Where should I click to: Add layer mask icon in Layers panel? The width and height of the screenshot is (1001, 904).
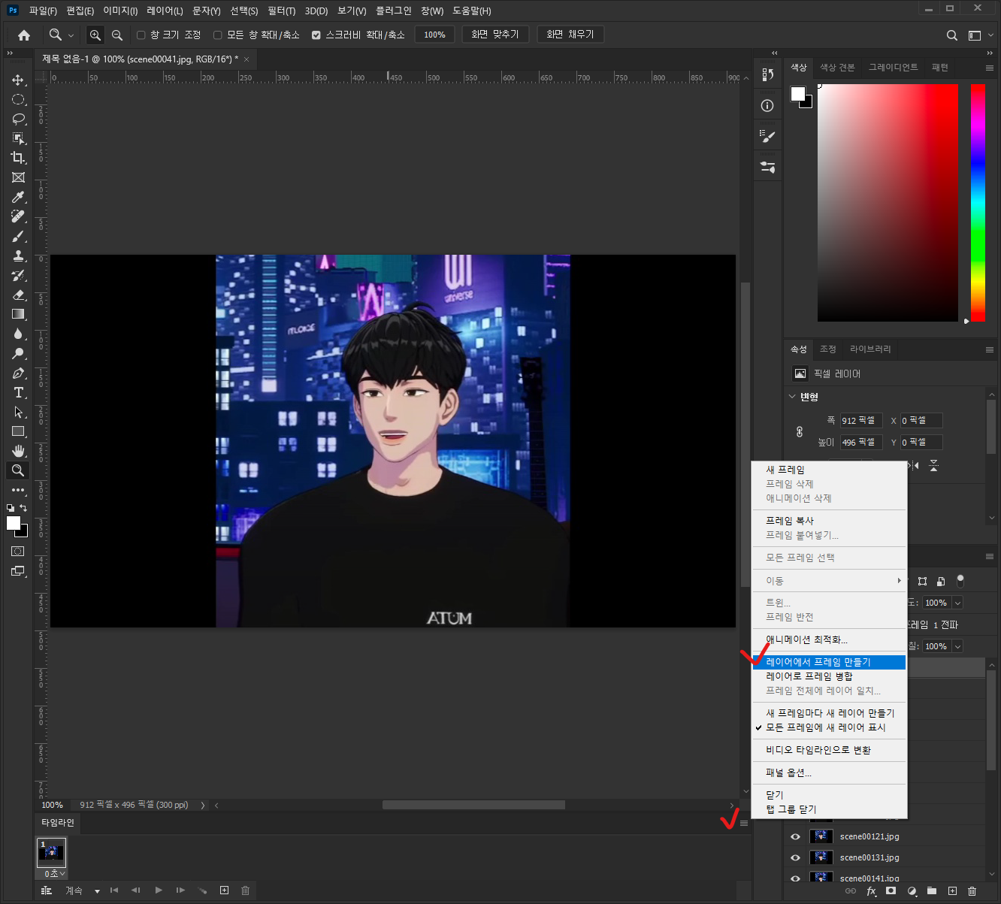tap(891, 891)
